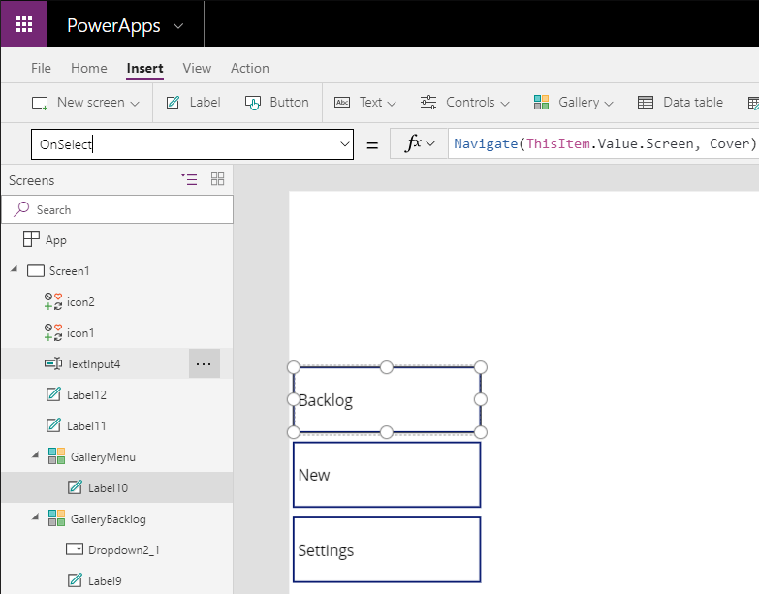759x594 pixels.
Task: Insert a Label control
Action: tap(194, 103)
